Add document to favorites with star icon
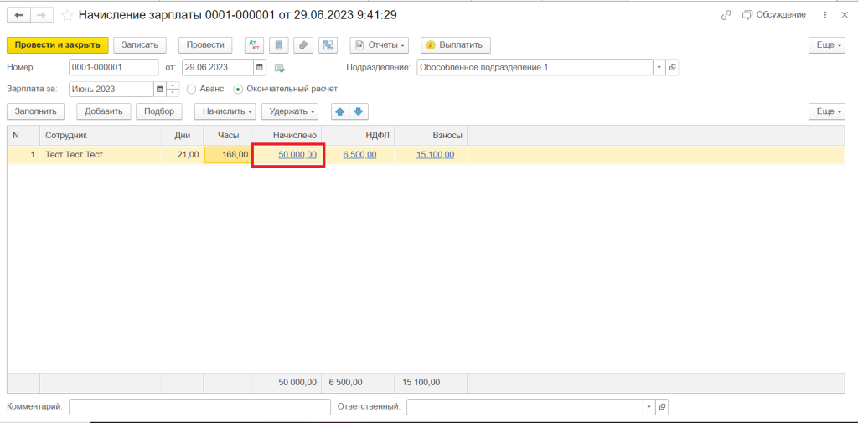Viewport: 858px width, 423px height. click(x=67, y=16)
